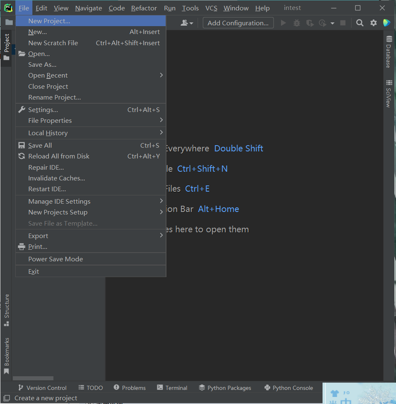Choose Close Project
The height and width of the screenshot is (404, 396).
(x=90, y=86)
